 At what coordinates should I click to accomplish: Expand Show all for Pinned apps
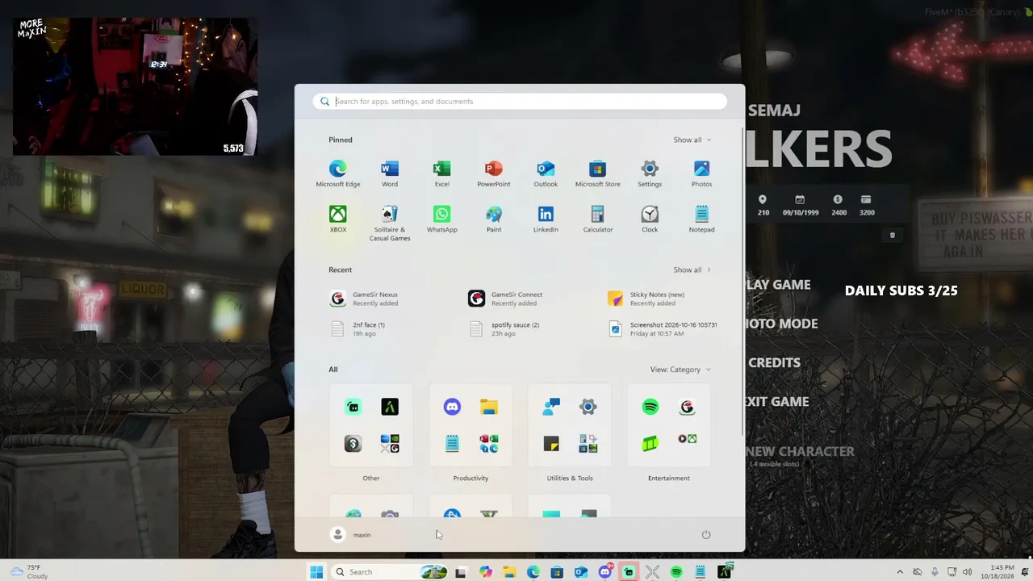click(692, 140)
